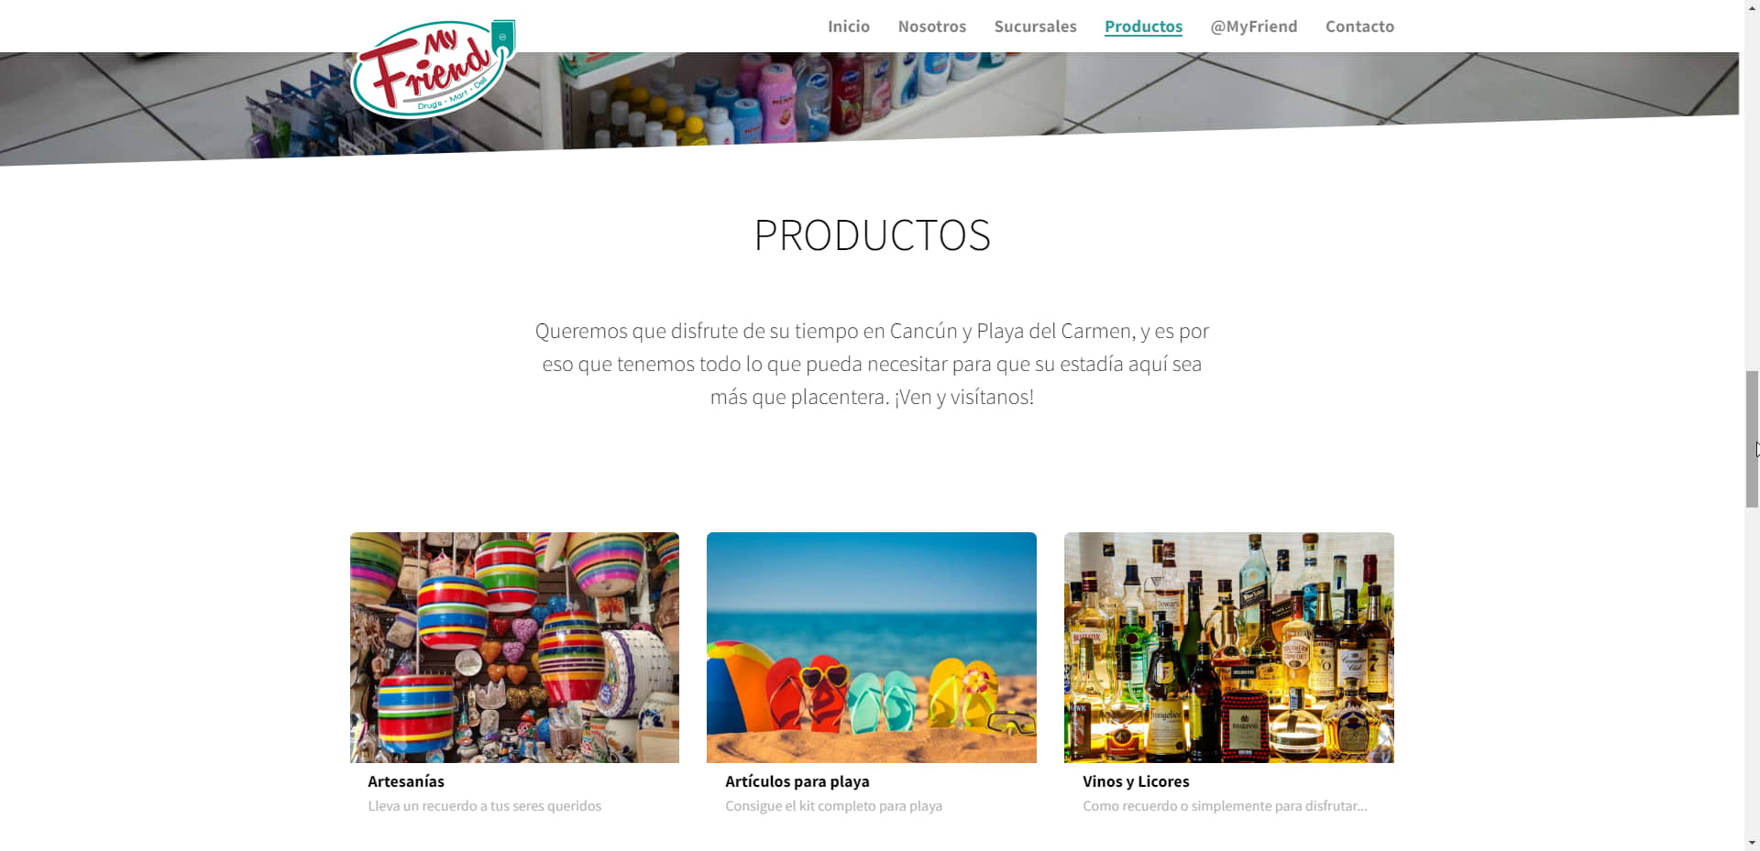This screenshot has height=851, width=1760.
Task: Click the My Friend logo
Action: [x=433, y=69]
